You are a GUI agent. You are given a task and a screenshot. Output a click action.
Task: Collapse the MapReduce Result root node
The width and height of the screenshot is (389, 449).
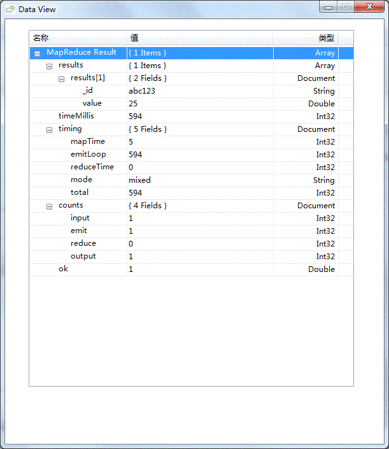(37, 54)
